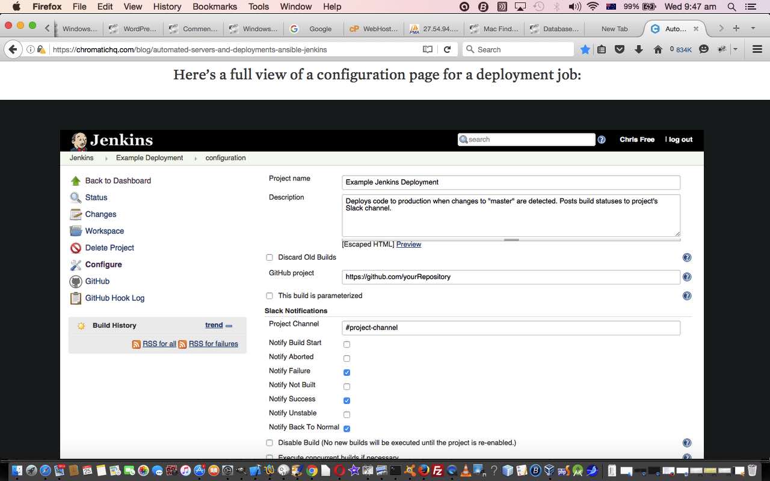Open Spotlight search in the menu bar
This screenshot has height=481, width=770.
tap(732, 7)
